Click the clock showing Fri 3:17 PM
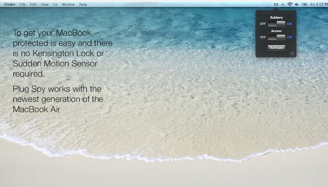This screenshot has height=187, width=328. point(319,4)
